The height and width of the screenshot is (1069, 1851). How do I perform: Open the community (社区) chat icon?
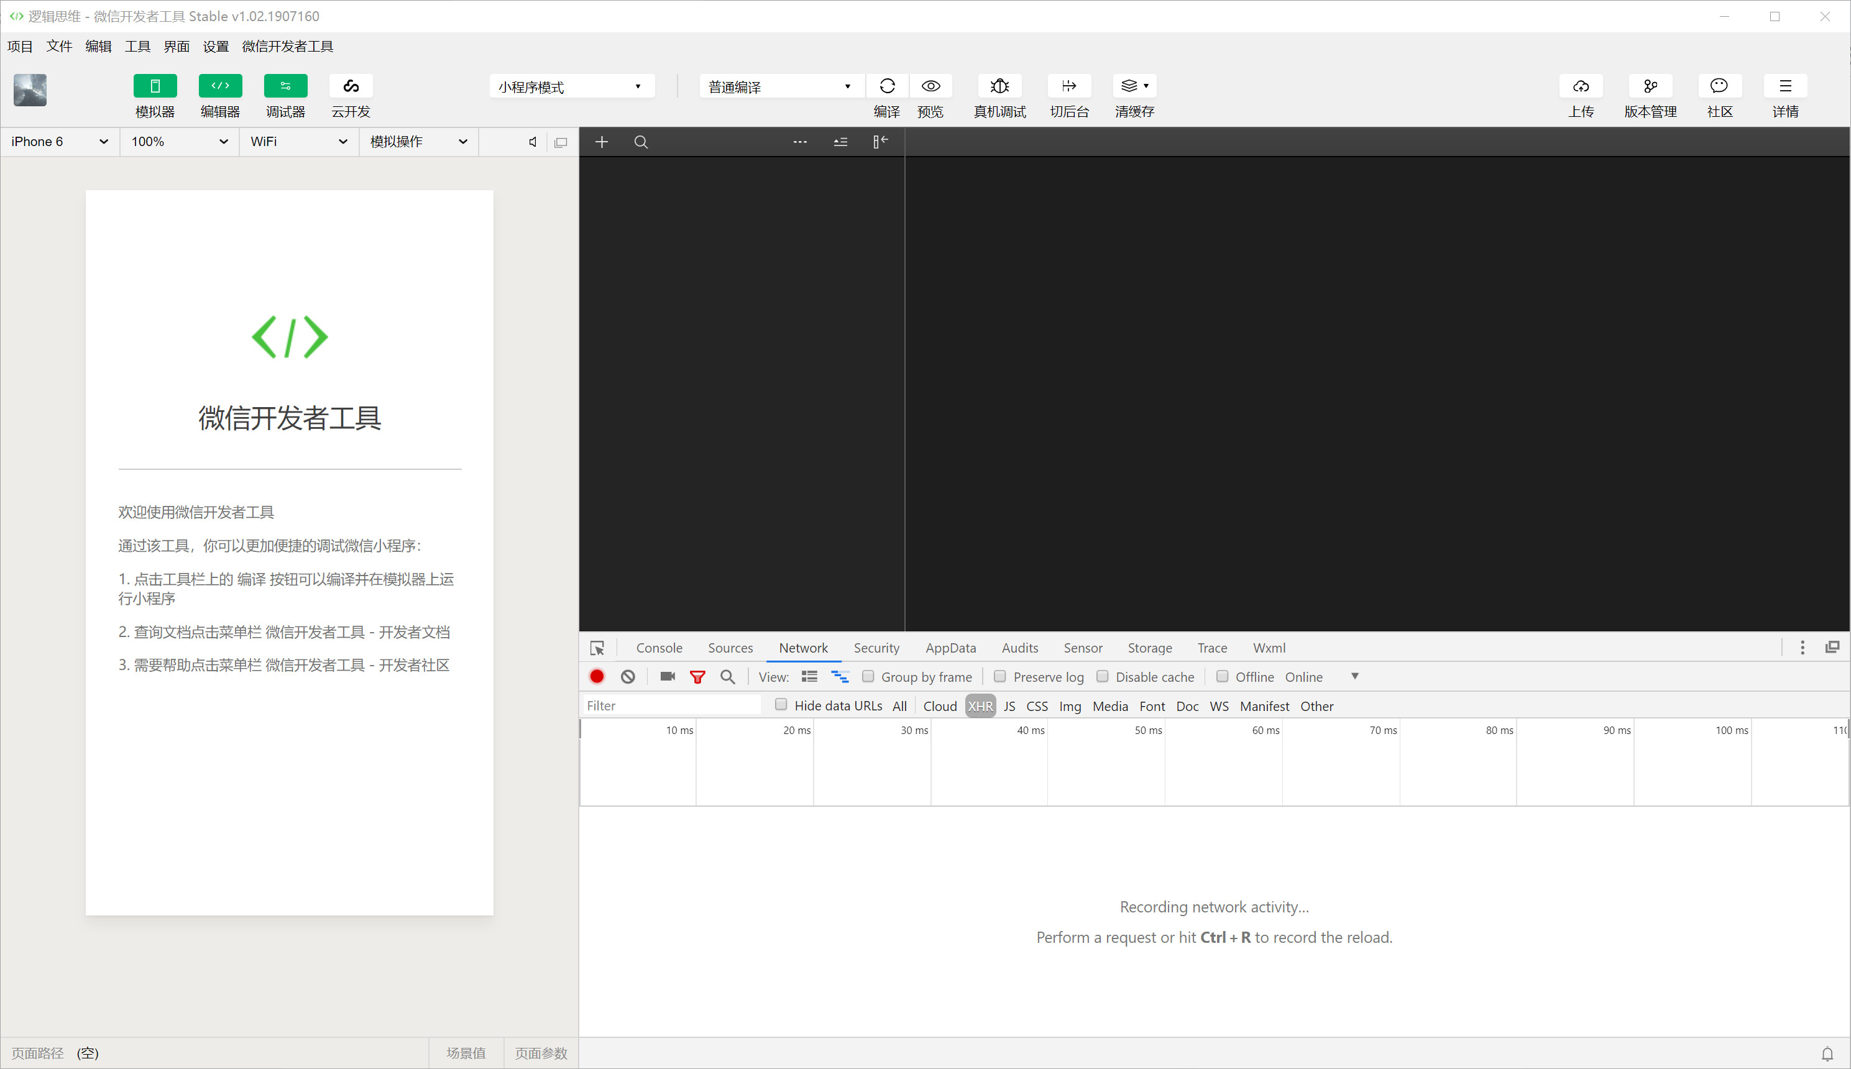point(1720,86)
